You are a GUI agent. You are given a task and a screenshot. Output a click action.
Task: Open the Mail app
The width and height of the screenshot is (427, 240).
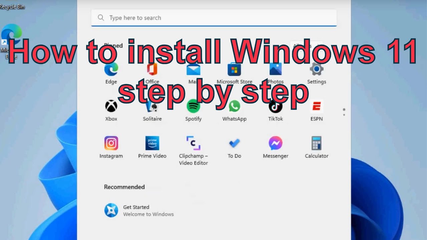pos(193,73)
